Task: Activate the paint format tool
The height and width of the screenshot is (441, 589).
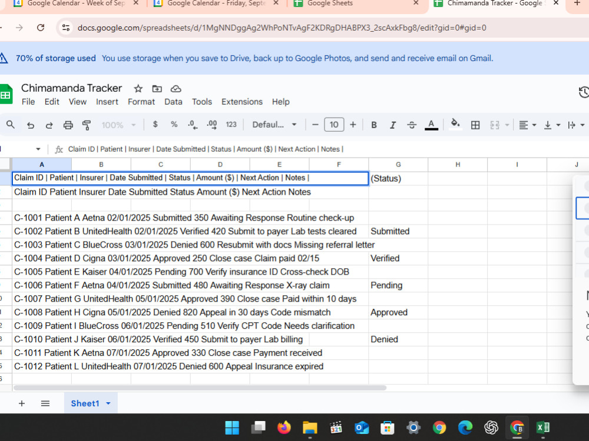Action: 87,125
